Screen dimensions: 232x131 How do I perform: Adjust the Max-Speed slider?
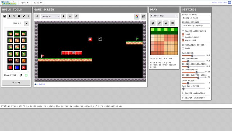click(x=193, y=56)
